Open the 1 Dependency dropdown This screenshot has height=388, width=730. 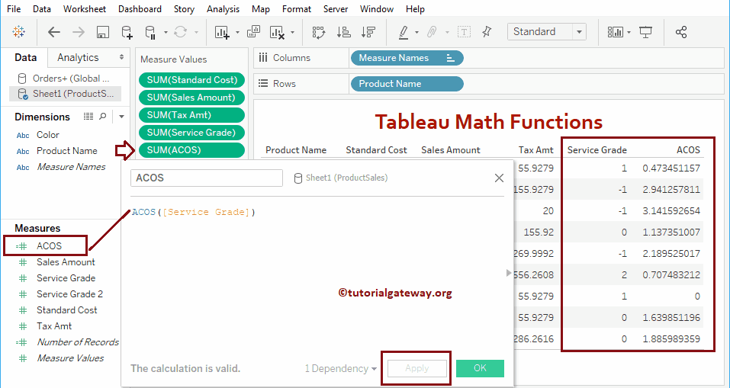(341, 368)
